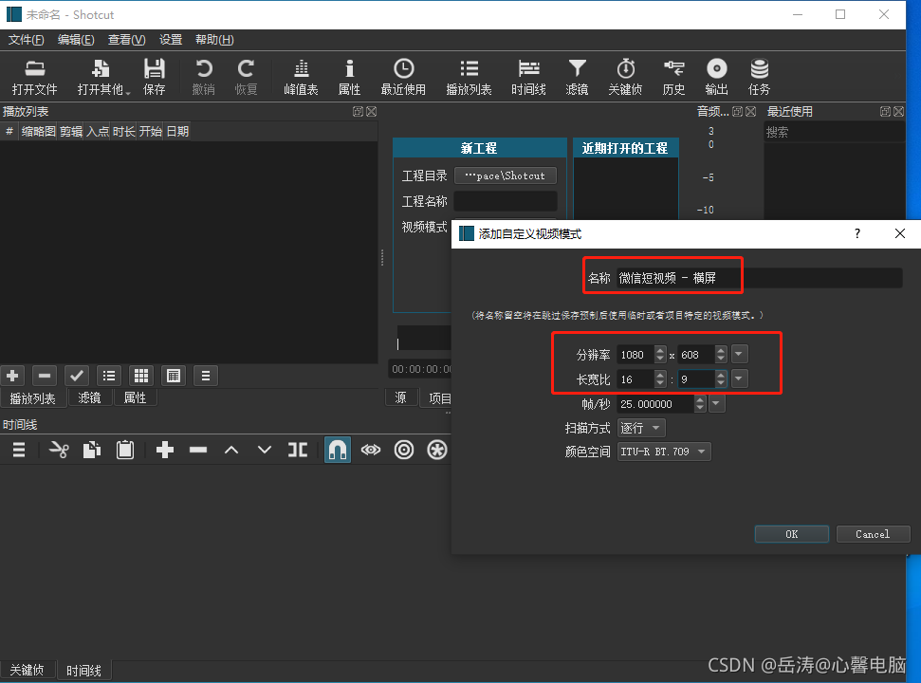
Task: Click the playlist remove (−) button
Action: (45, 376)
